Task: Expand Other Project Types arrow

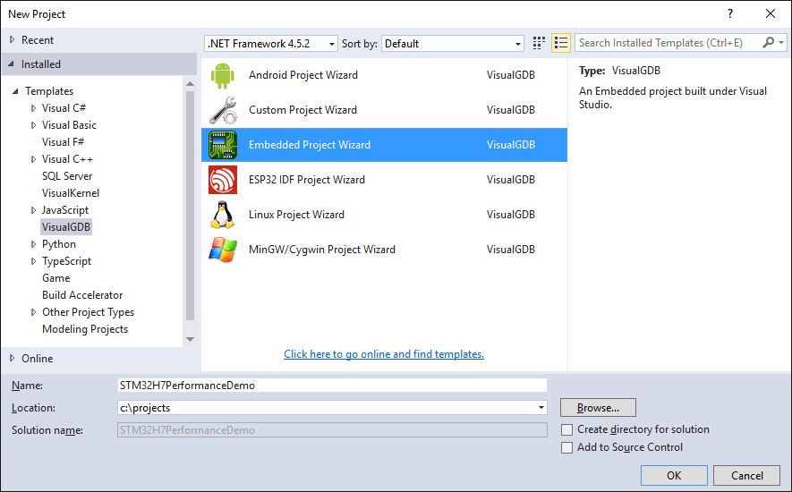Action: 33,312
